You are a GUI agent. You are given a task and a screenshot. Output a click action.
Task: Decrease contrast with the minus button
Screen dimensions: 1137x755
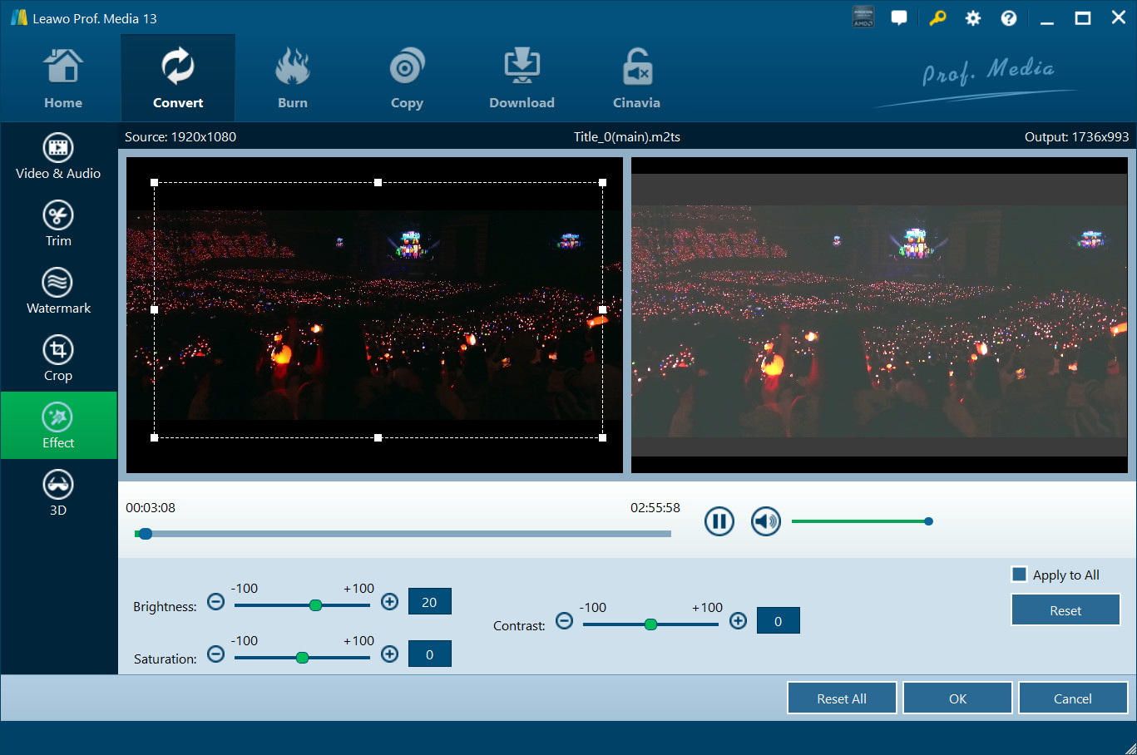564,621
